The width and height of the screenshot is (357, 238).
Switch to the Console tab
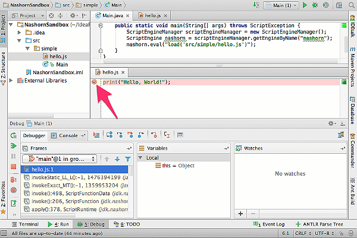click(68, 135)
